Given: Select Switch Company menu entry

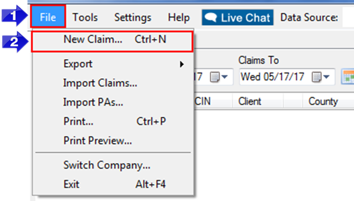Looking at the screenshot, I should [x=113, y=165].
